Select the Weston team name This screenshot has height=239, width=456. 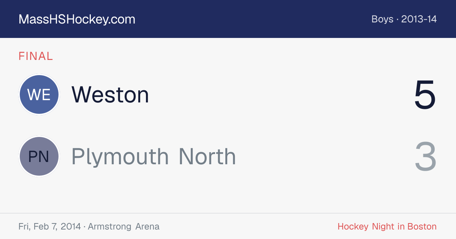click(x=110, y=94)
